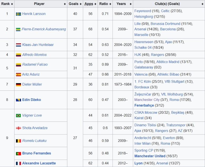The width and height of the screenshot is (205, 167).
Task: Follow the Trabzonspor club link
Action: click(x=176, y=125)
